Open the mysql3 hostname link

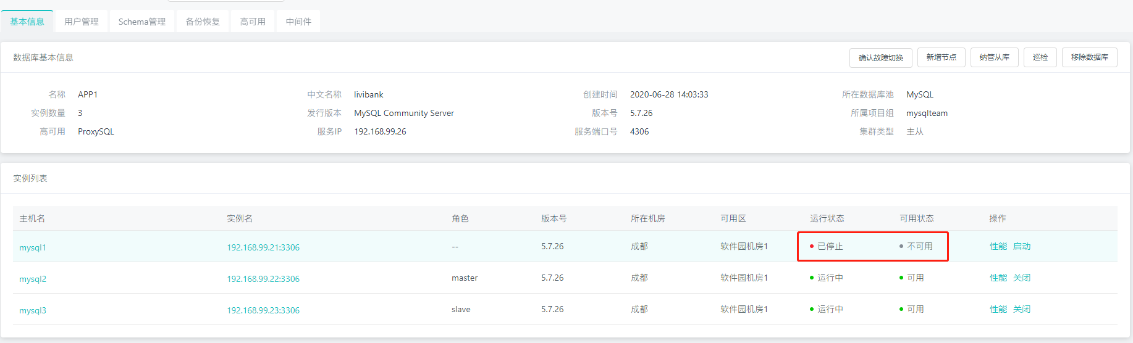33,310
